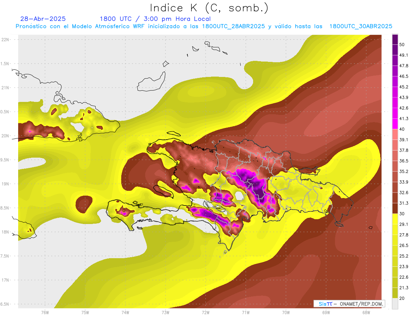Click the '70W' longitude label
The image size is (411, 317).
(x=286, y=312)
